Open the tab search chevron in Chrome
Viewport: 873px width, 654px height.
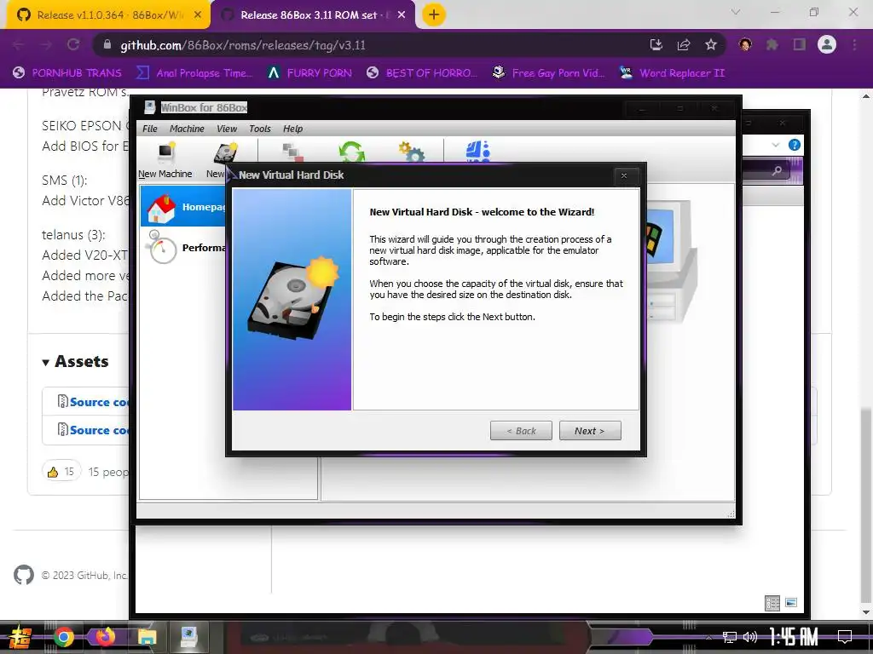(736, 12)
